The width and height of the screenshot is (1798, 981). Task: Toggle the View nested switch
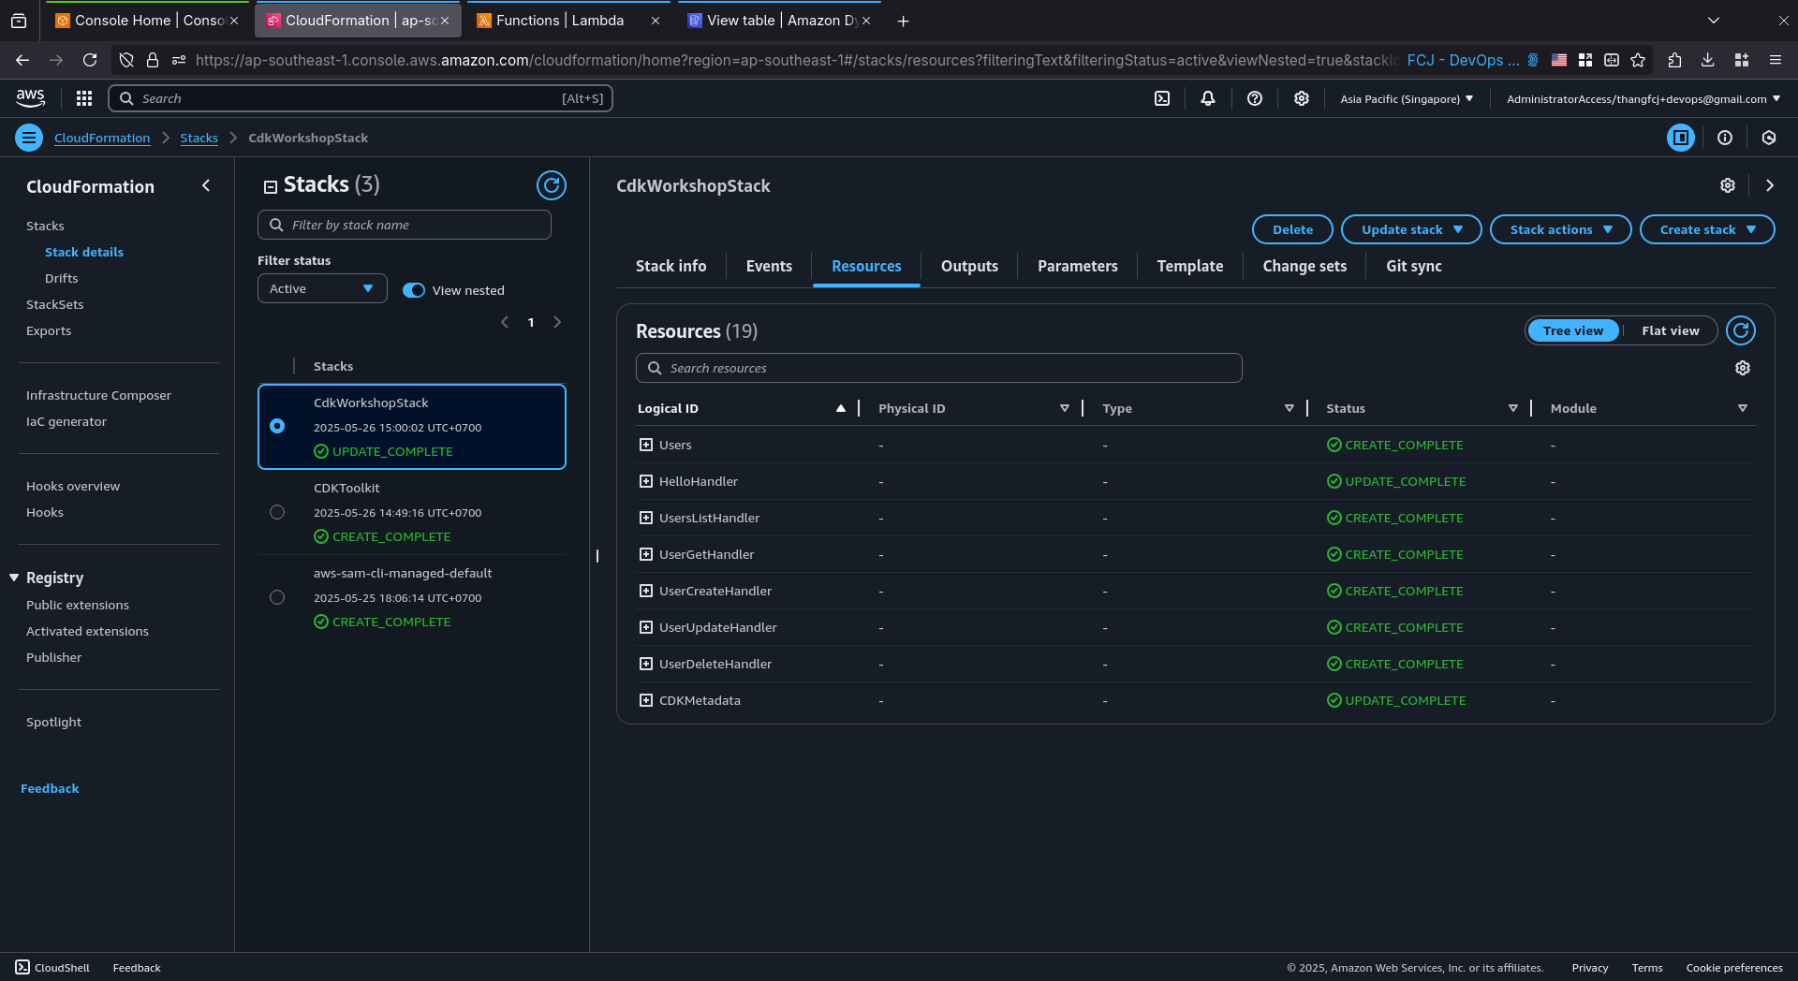pos(414,290)
